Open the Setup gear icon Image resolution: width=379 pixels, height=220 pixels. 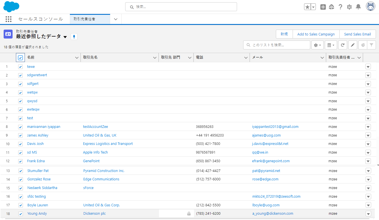349,7
